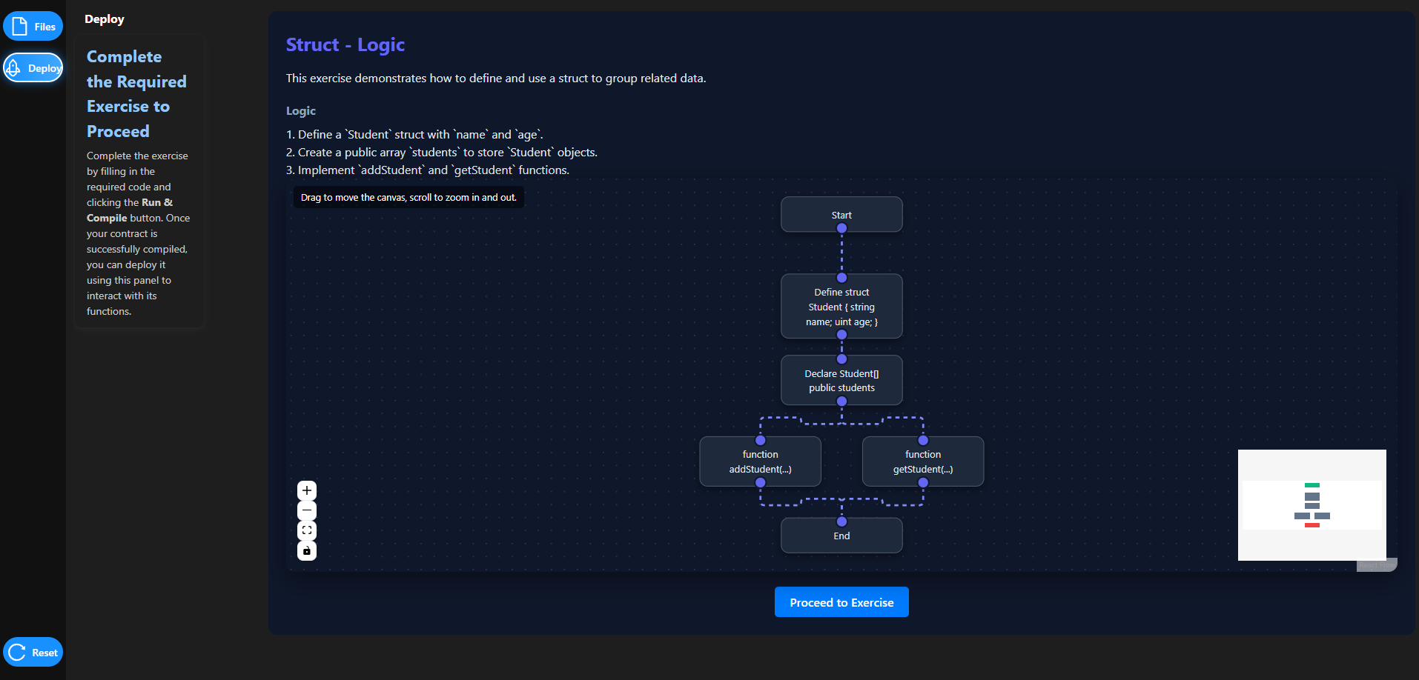Image resolution: width=1419 pixels, height=680 pixels.
Task: Open the Files panel
Action: [x=33, y=27]
